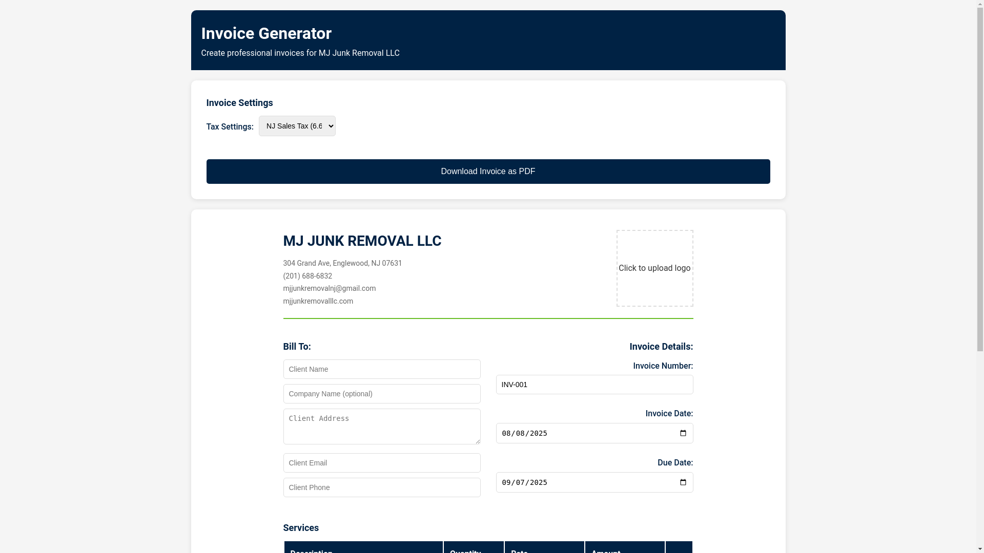Focus the Client Email field
Viewport: 984px width, 553px height.
382,463
